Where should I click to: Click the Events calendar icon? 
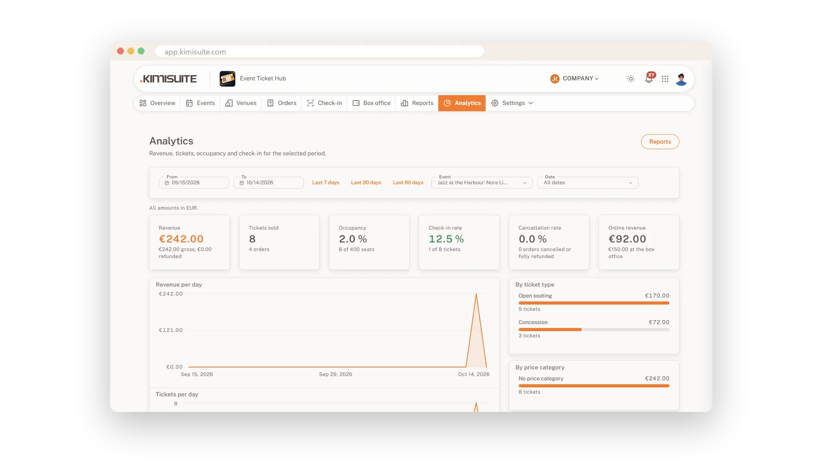click(189, 103)
